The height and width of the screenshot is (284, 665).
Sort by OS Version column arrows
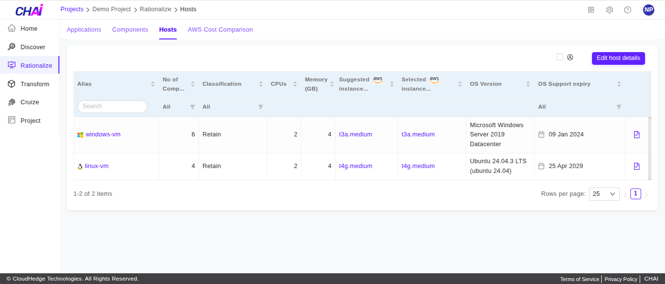tap(528, 84)
